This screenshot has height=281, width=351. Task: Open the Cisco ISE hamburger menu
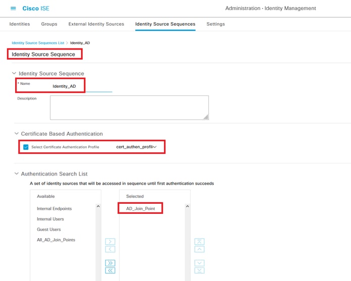pos(13,9)
